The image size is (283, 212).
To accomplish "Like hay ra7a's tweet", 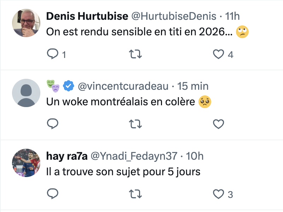I will [219, 194].
